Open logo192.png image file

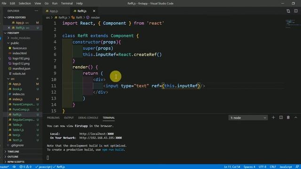pyautogui.click(x=21, y=58)
